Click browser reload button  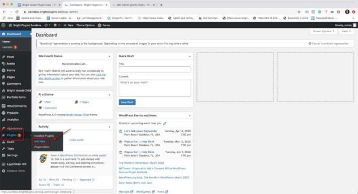coord(17,12)
